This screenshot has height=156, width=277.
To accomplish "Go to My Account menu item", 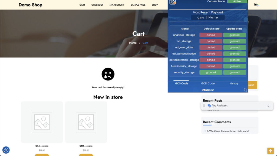I will click(117, 5).
